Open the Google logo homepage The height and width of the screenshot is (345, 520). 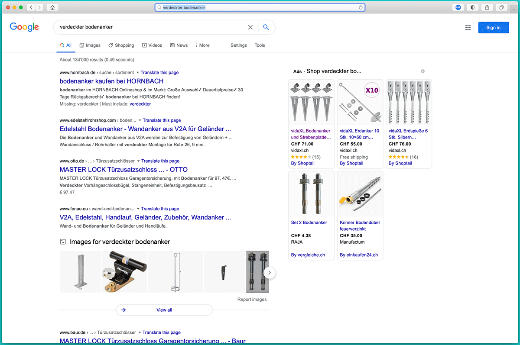(x=24, y=27)
